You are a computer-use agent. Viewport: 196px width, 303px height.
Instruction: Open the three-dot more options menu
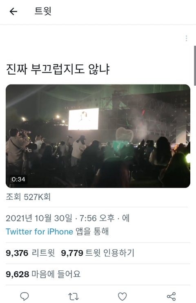coord(186,38)
